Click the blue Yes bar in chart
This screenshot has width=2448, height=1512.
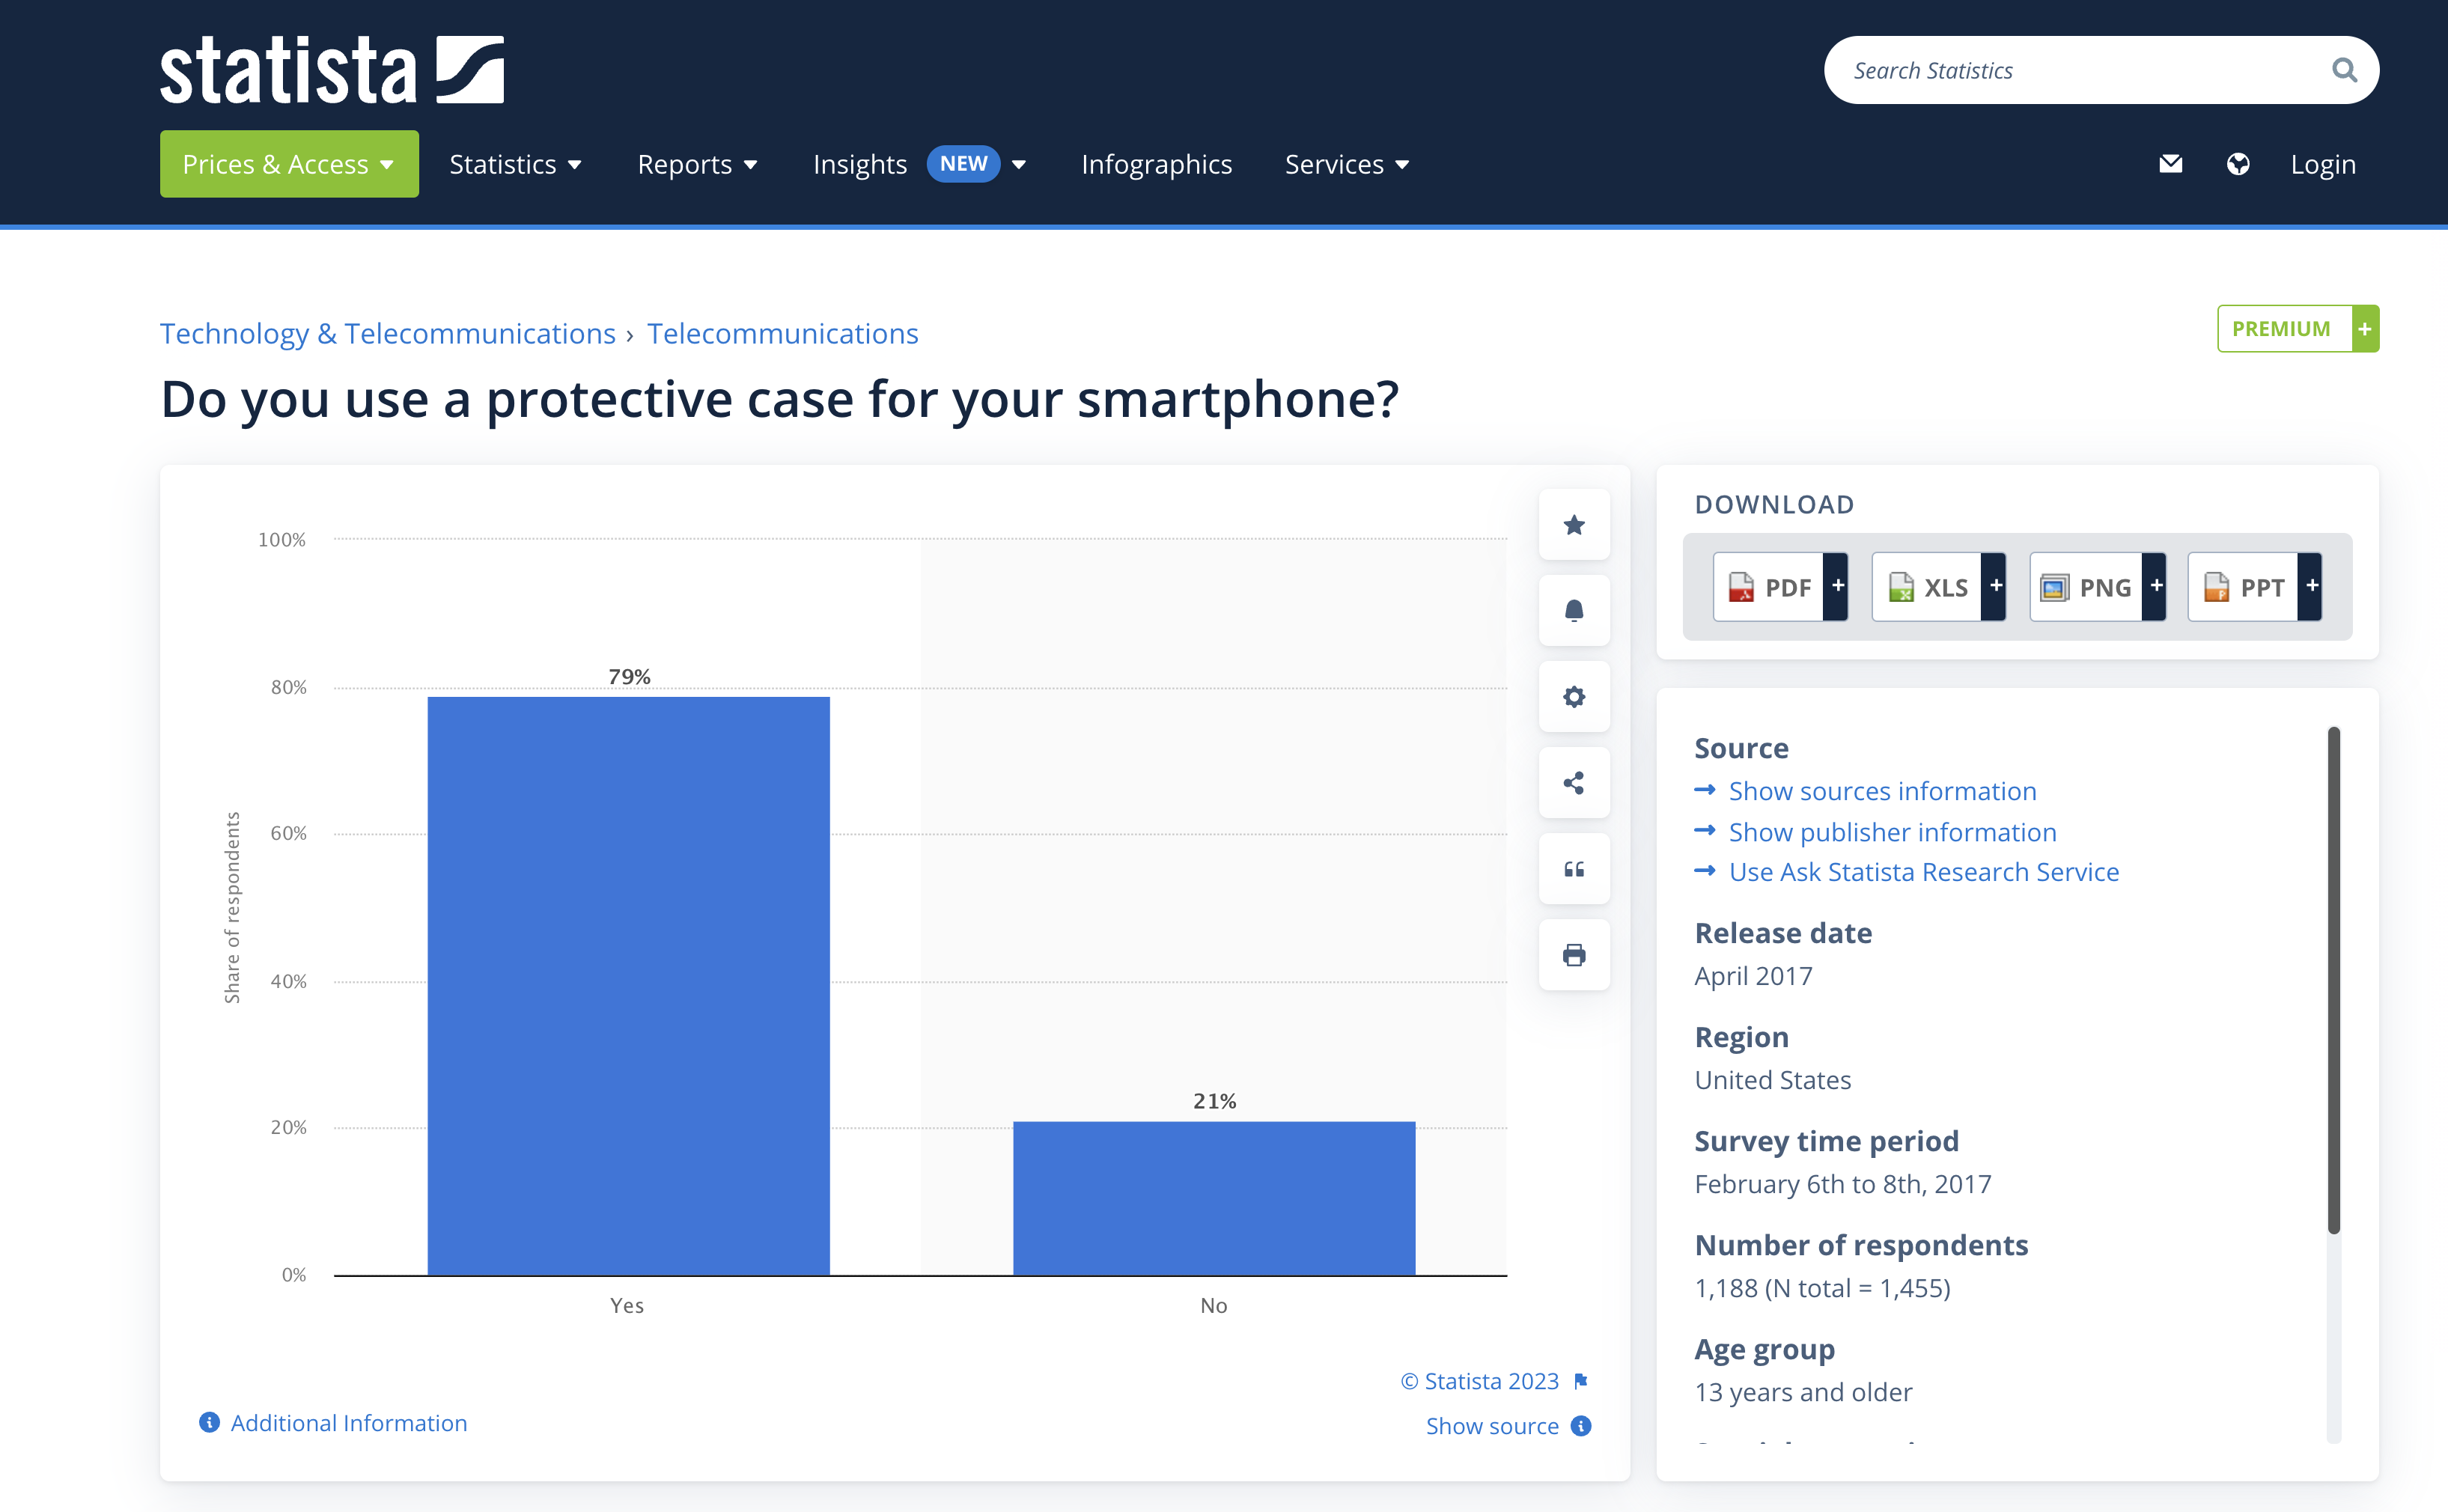[628, 986]
